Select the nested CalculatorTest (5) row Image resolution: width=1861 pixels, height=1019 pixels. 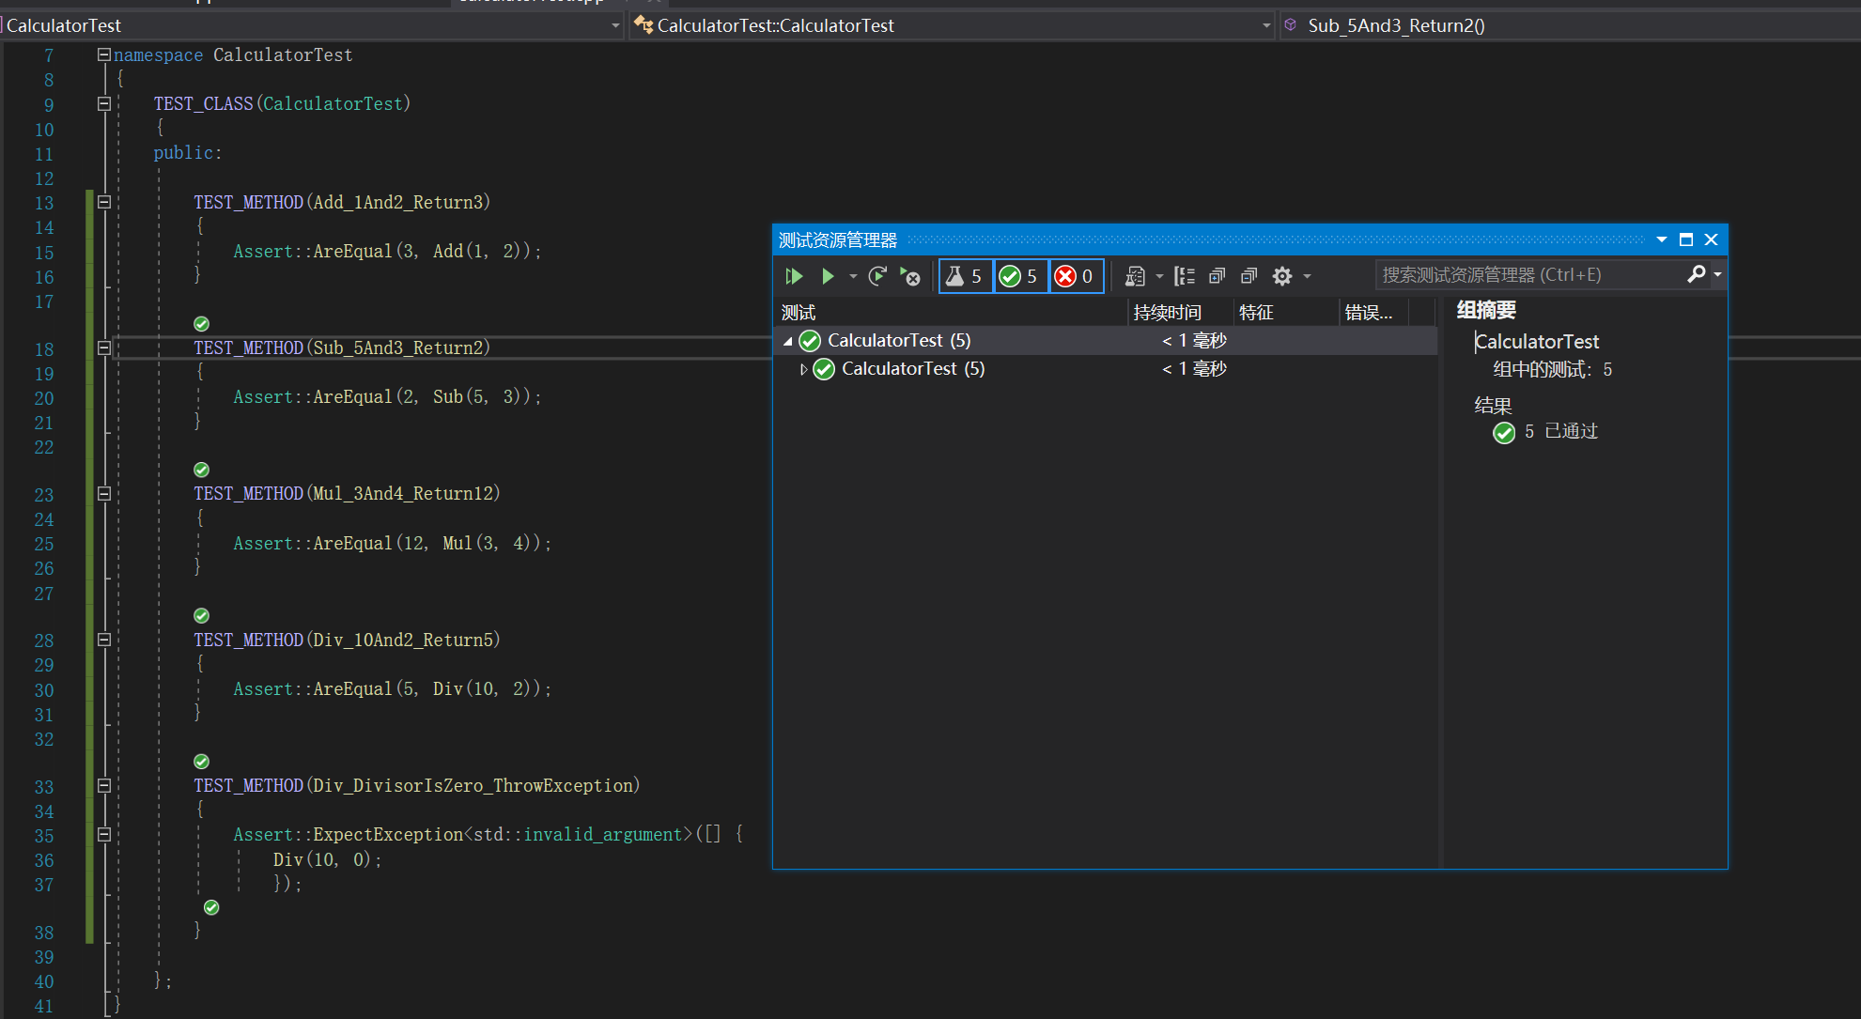tap(1106, 369)
